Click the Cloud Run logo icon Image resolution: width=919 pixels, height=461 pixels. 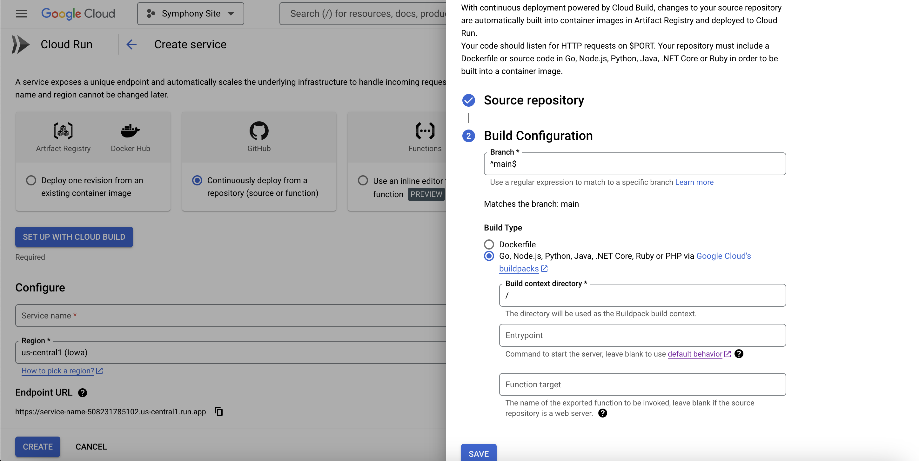click(x=20, y=44)
